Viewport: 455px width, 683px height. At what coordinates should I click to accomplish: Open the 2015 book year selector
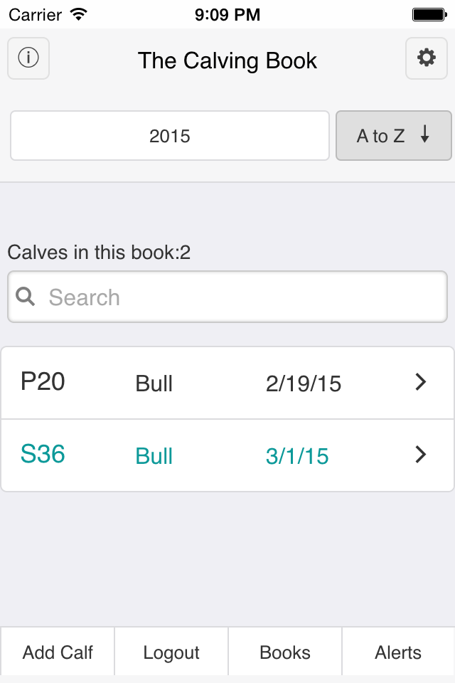[x=170, y=135]
